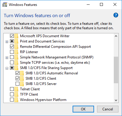Collapse SMB 1.0/CIFS File Sharing Support node

7,68
